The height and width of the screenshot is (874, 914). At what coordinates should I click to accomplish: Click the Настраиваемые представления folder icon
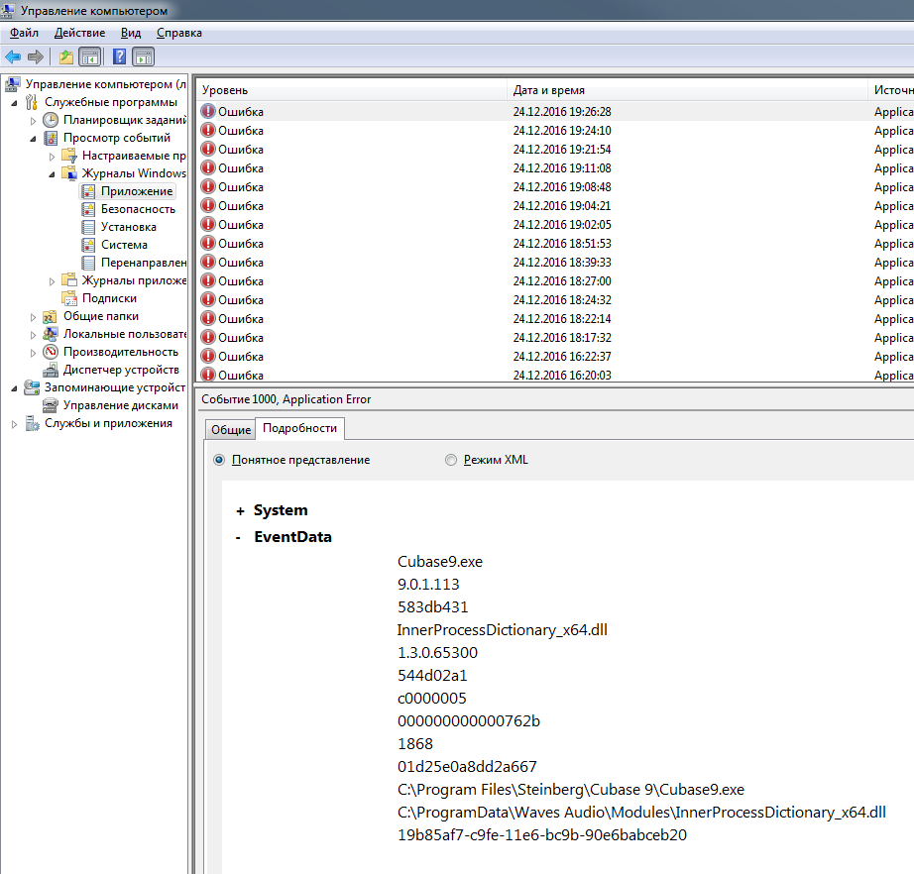click(69, 156)
